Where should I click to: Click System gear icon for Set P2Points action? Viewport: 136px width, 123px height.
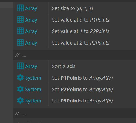(x=20, y=89)
